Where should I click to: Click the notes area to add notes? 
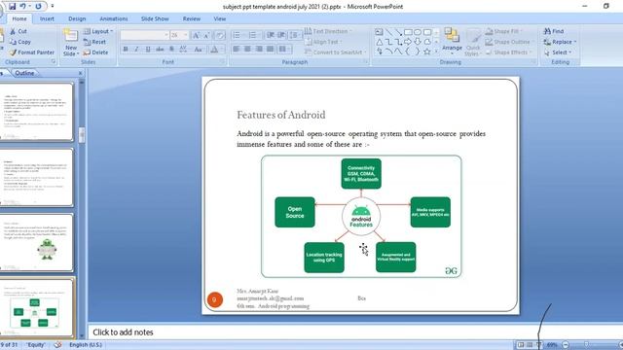pyautogui.click(x=355, y=332)
